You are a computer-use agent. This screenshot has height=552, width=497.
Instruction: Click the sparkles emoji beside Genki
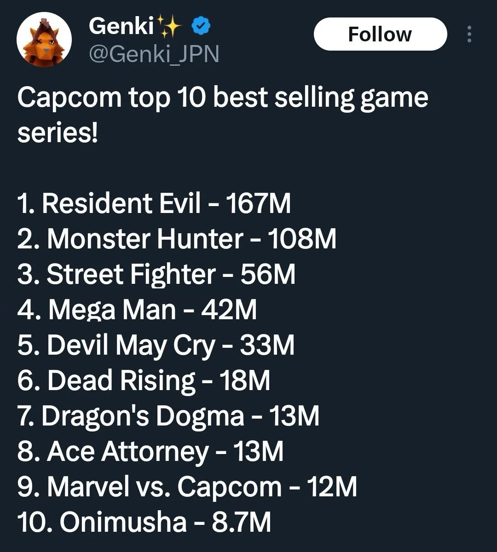tap(169, 27)
